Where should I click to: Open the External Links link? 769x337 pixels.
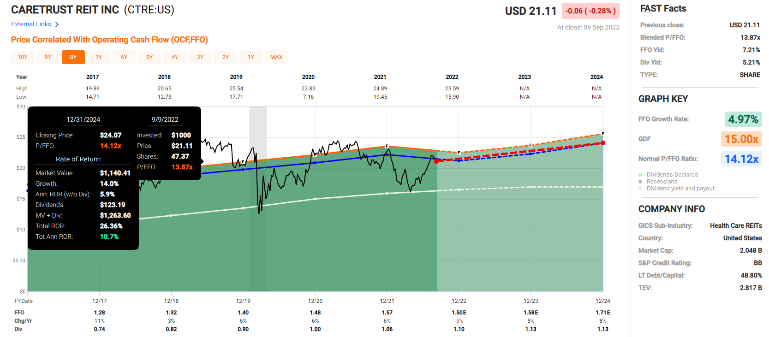coord(31,24)
